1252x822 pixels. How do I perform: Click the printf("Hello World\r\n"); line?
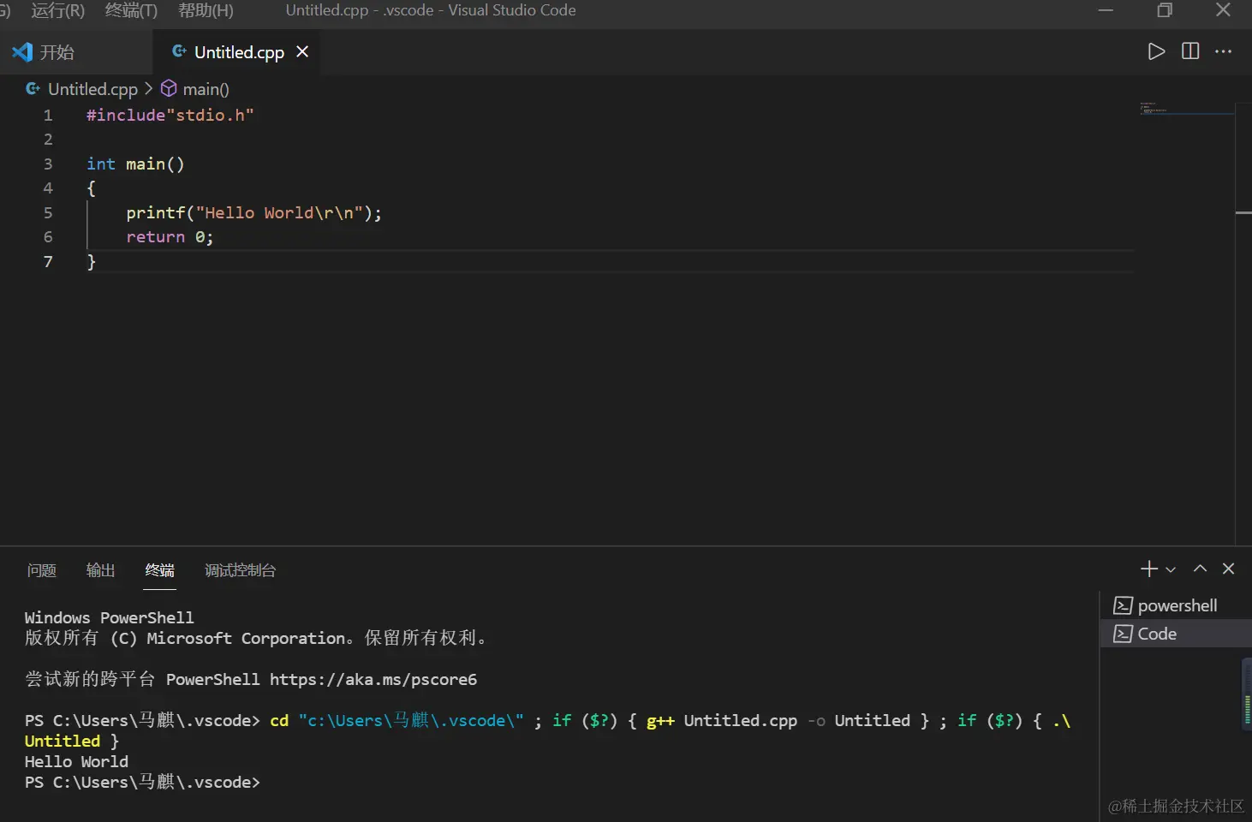click(x=253, y=212)
